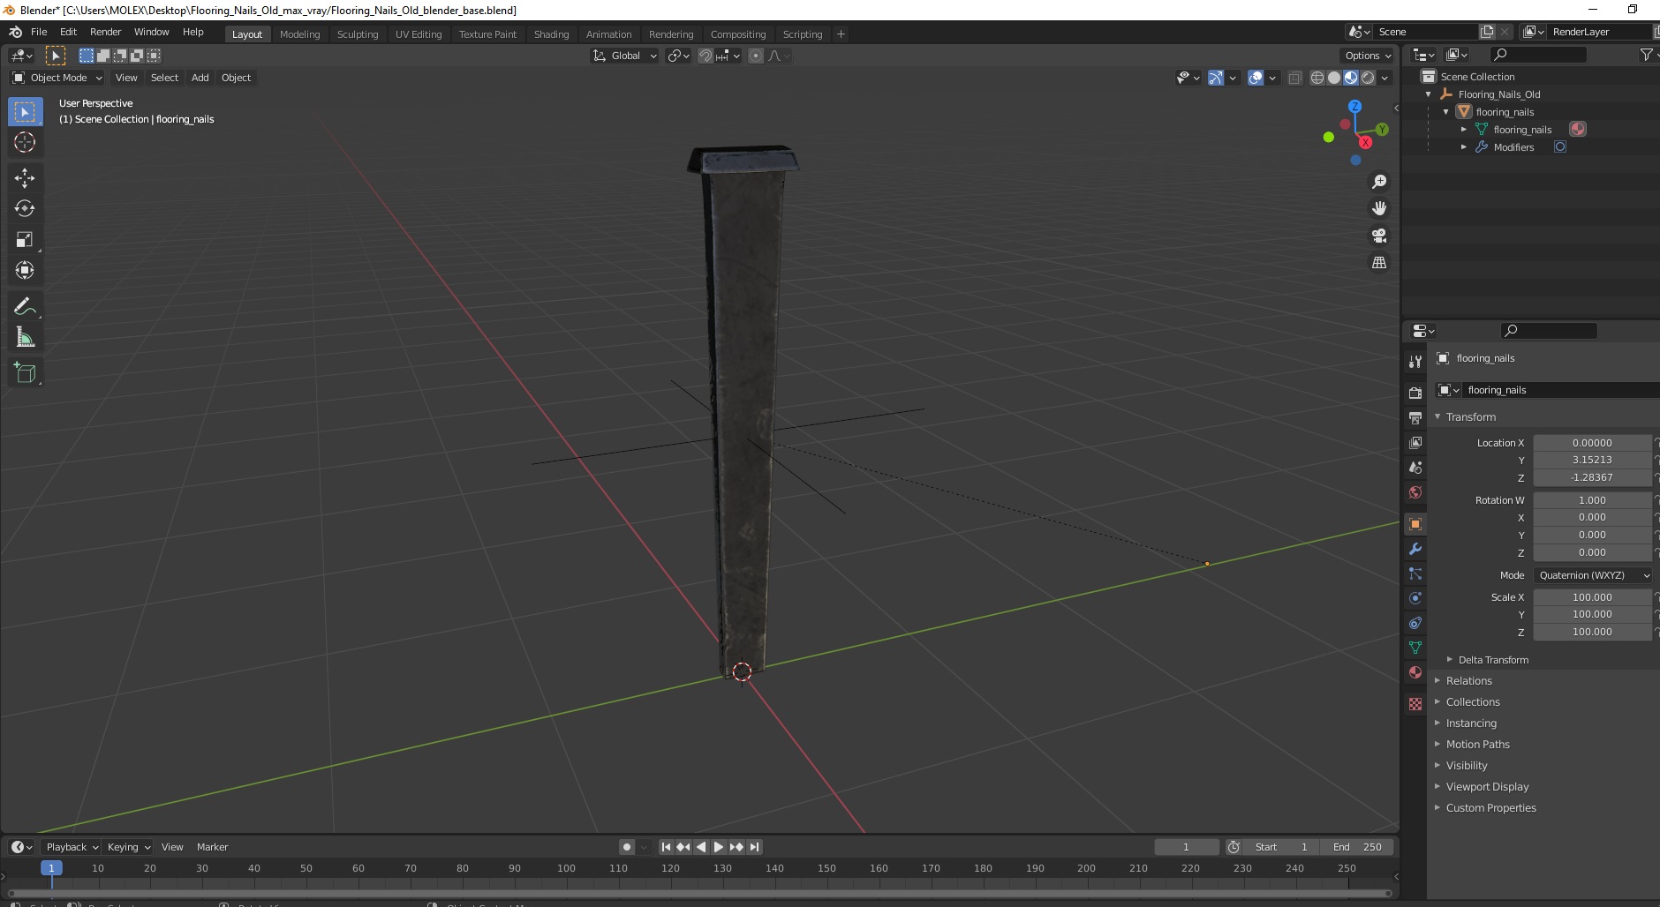Screen dimensions: 1660x907
Task: Open the Physics properties tab
Action: tap(1415, 598)
